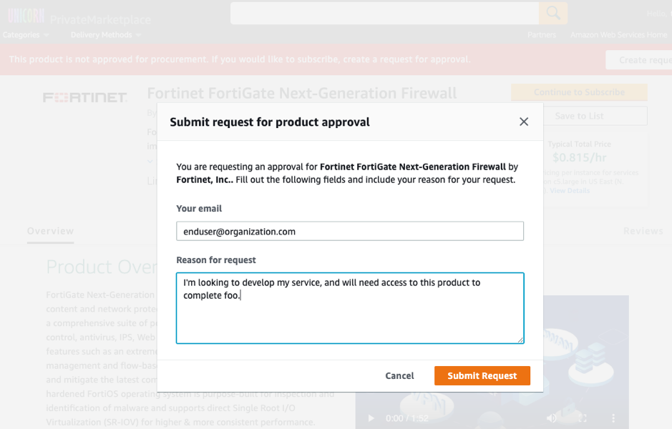Play the product overview video
The image size is (672, 429).
[371, 418]
